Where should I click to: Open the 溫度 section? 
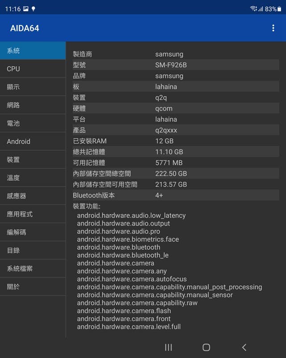coord(33,178)
